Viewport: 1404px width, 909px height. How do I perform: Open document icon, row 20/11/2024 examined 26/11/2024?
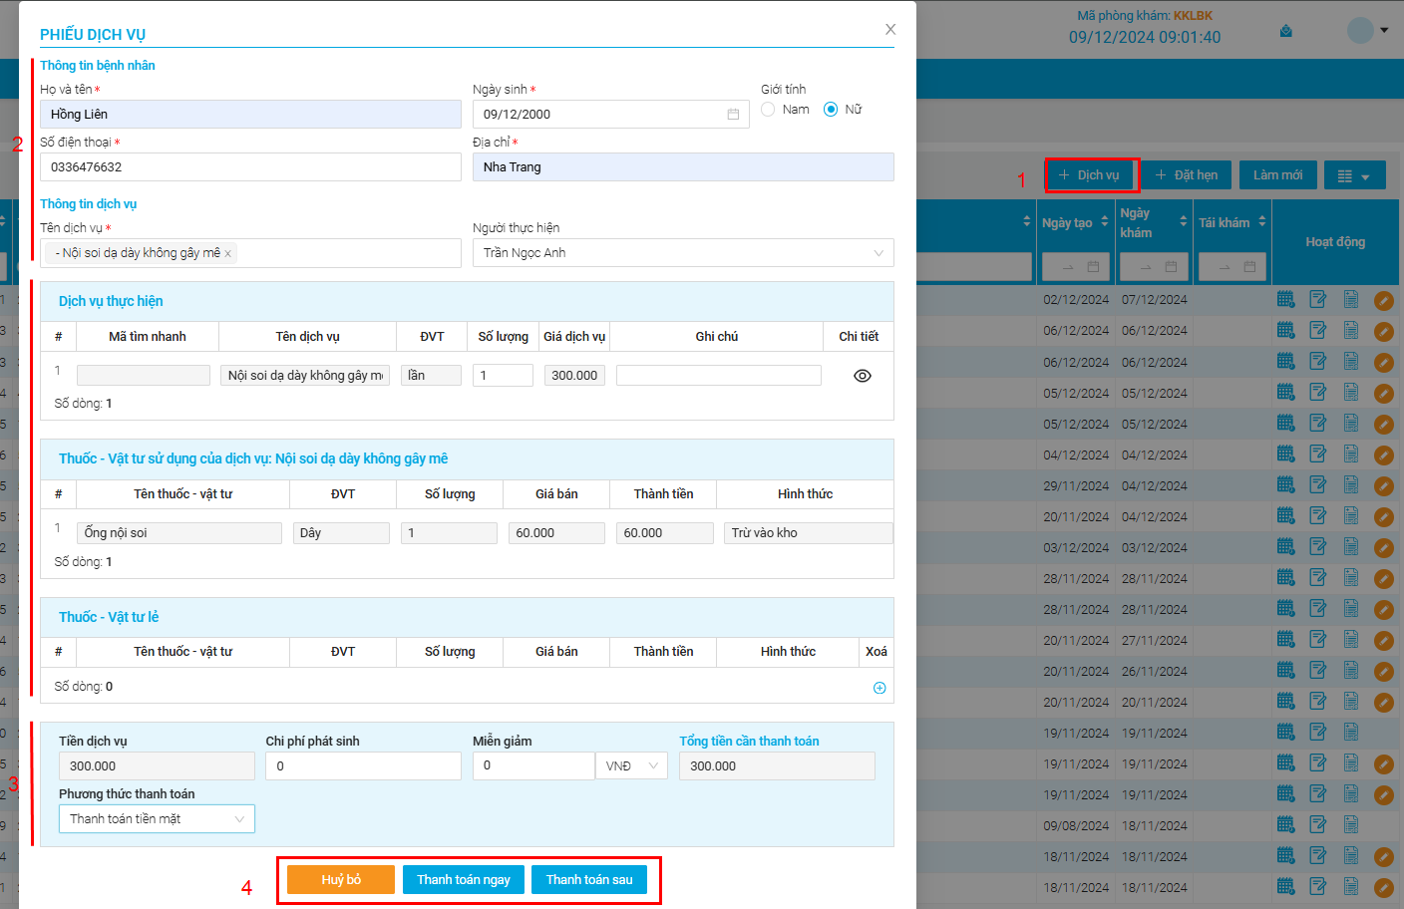(x=1351, y=671)
